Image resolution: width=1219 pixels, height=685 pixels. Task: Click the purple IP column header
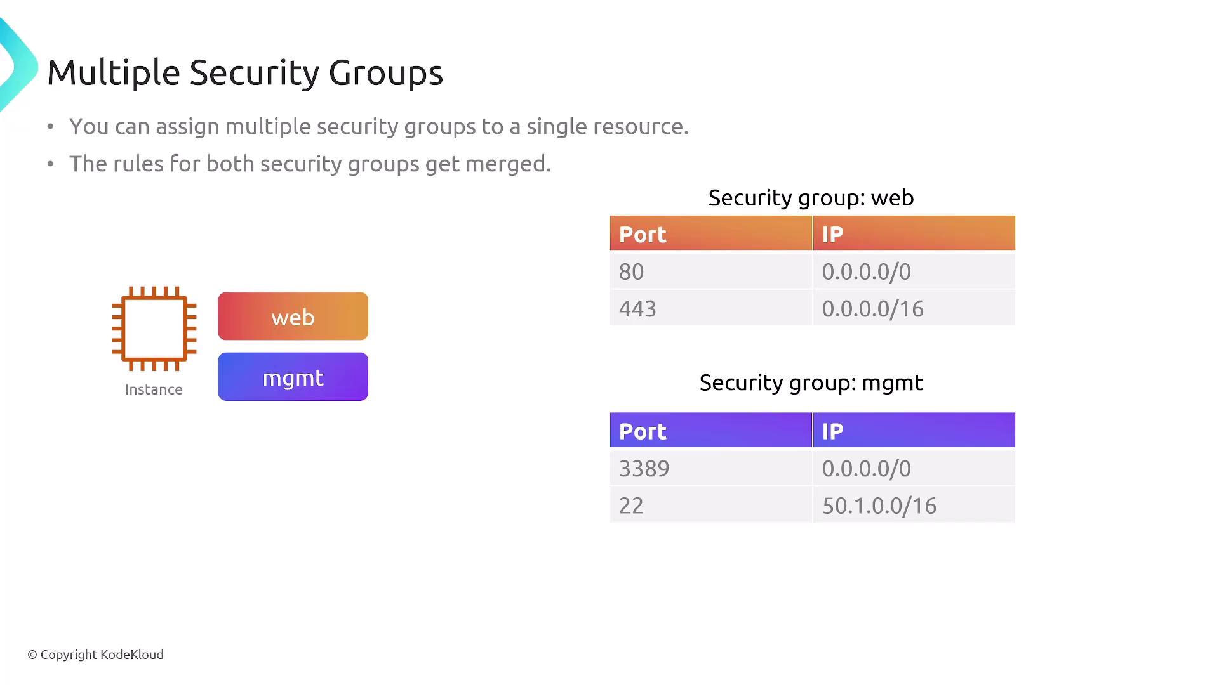pos(914,431)
